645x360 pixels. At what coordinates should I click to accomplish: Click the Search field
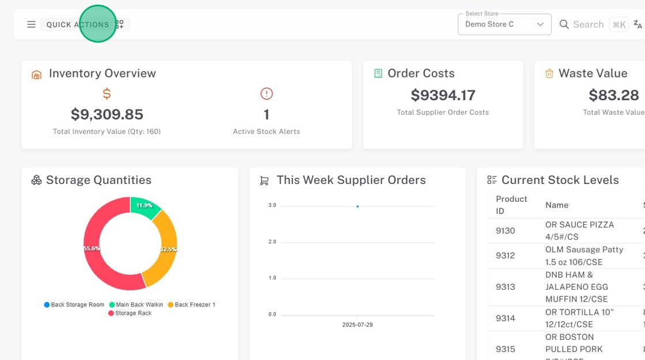pos(588,24)
